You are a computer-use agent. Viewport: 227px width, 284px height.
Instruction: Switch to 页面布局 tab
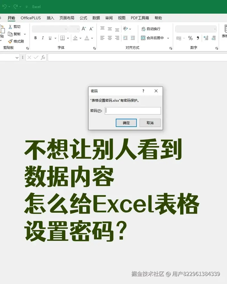(67, 18)
